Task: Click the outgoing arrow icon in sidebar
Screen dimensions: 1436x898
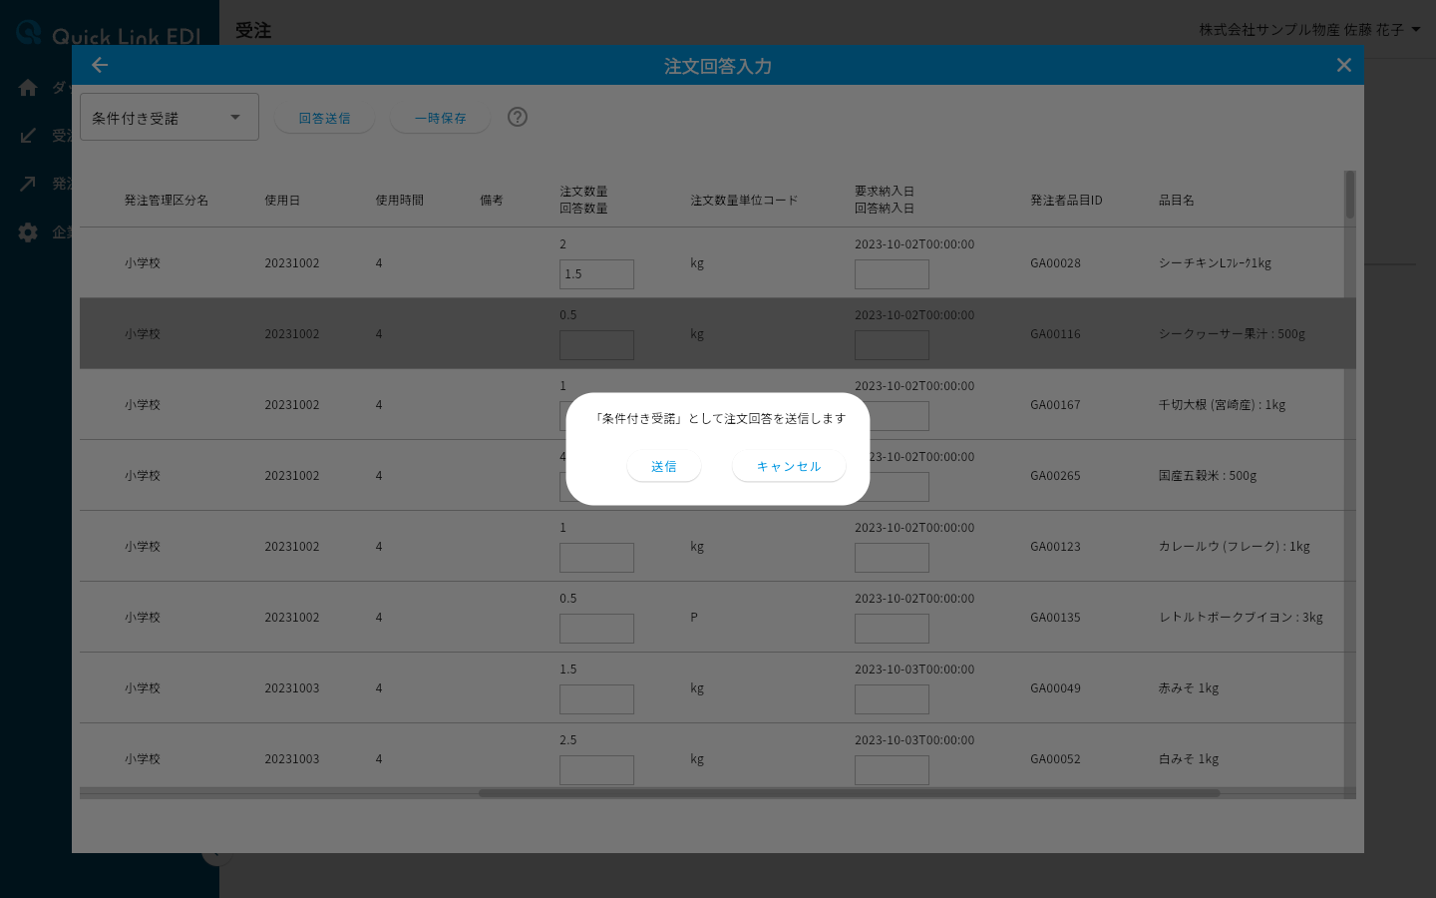Action: [x=28, y=184]
